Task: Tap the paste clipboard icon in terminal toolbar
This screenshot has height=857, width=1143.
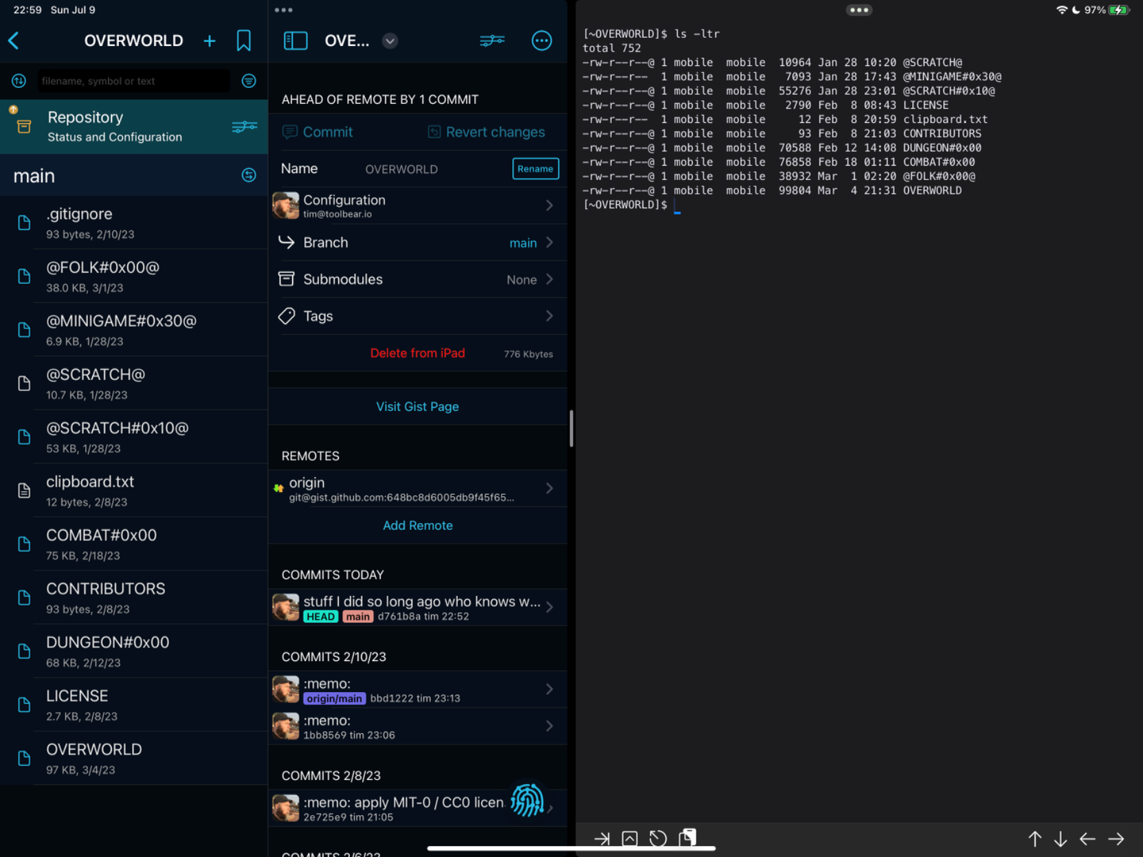Action: pyautogui.click(x=687, y=837)
